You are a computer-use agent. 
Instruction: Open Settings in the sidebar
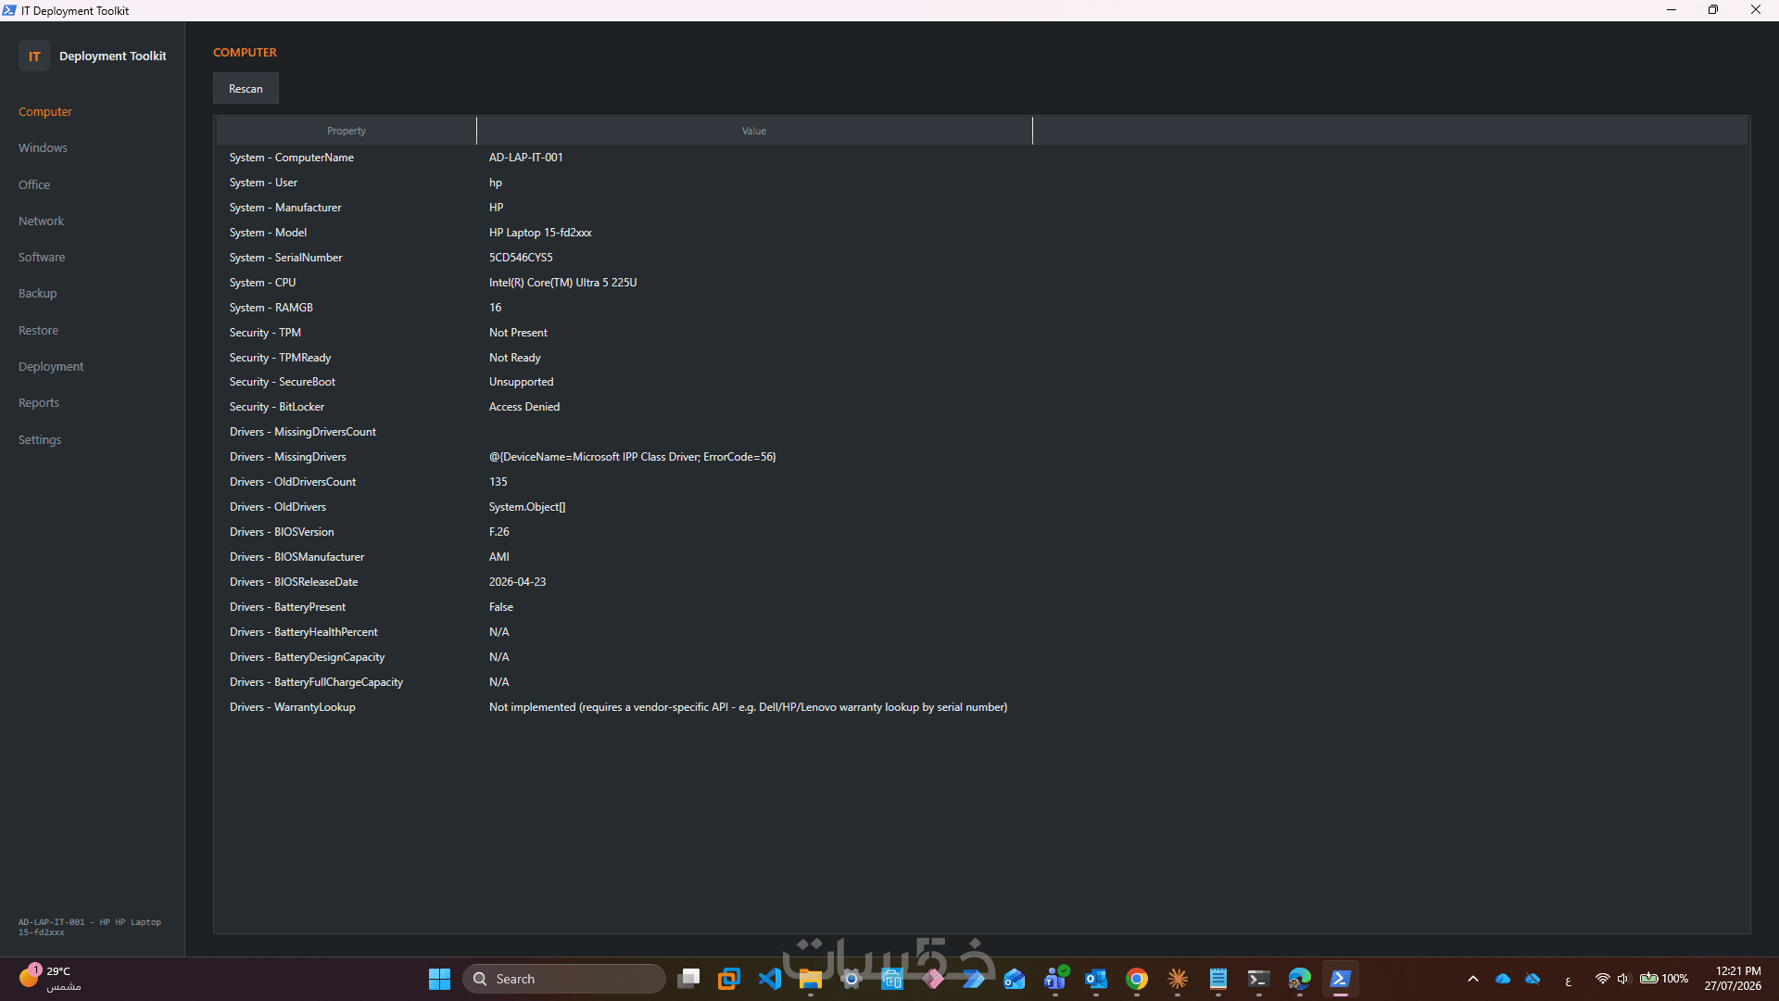[x=40, y=439]
